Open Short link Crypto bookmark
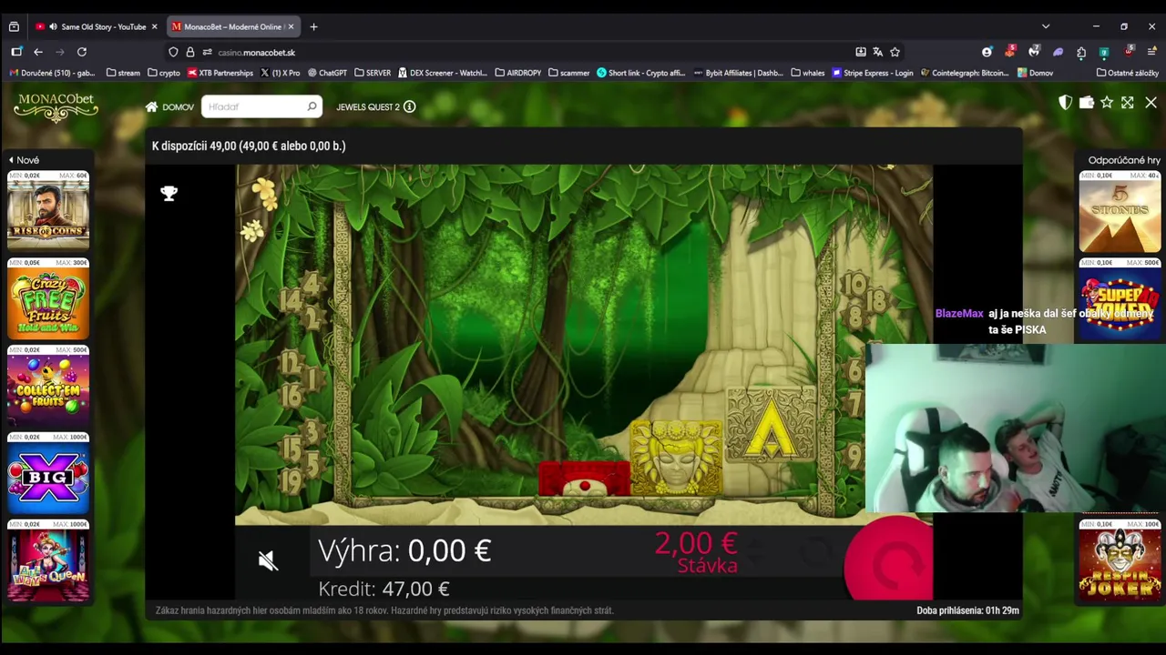 click(641, 73)
